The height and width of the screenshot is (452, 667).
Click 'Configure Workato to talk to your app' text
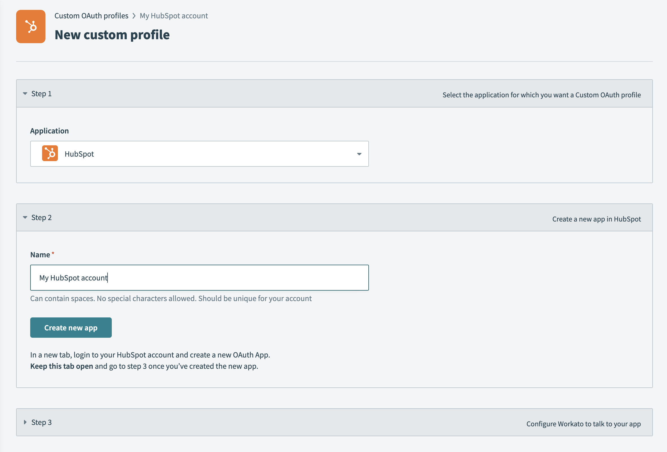(583, 424)
